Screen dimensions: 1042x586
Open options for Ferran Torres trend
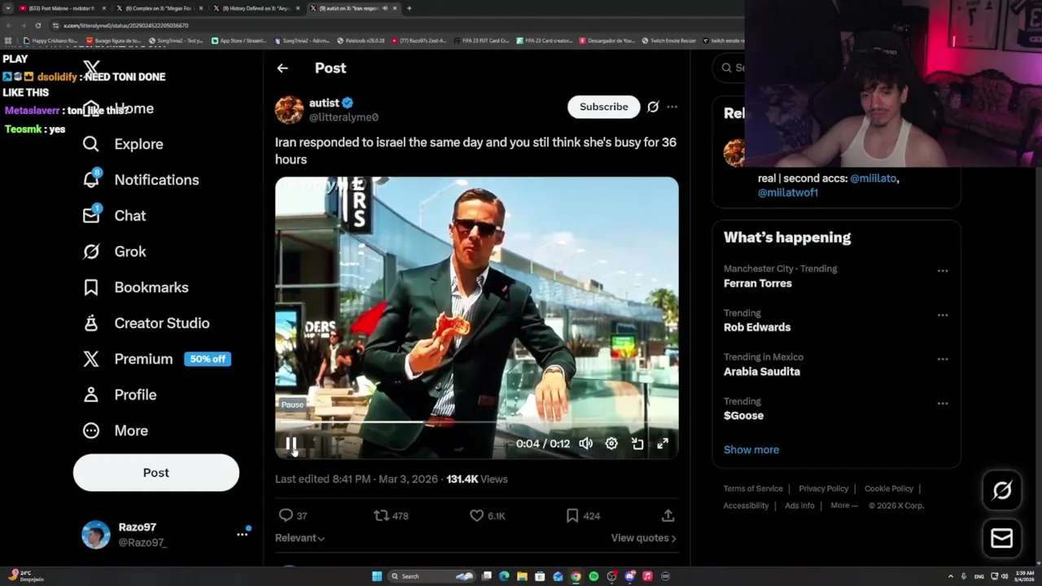(x=943, y=271)
